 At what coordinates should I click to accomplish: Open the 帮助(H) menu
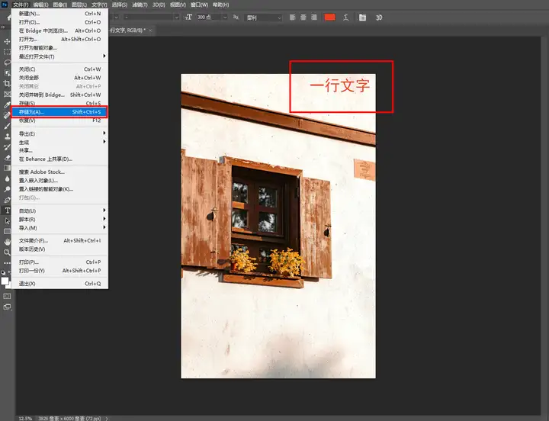220,5
